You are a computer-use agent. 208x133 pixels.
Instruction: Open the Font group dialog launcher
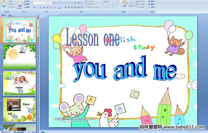tap(62, 12)
